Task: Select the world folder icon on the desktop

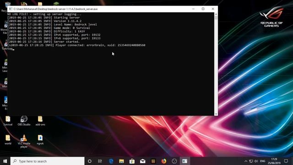Action: 8,140
